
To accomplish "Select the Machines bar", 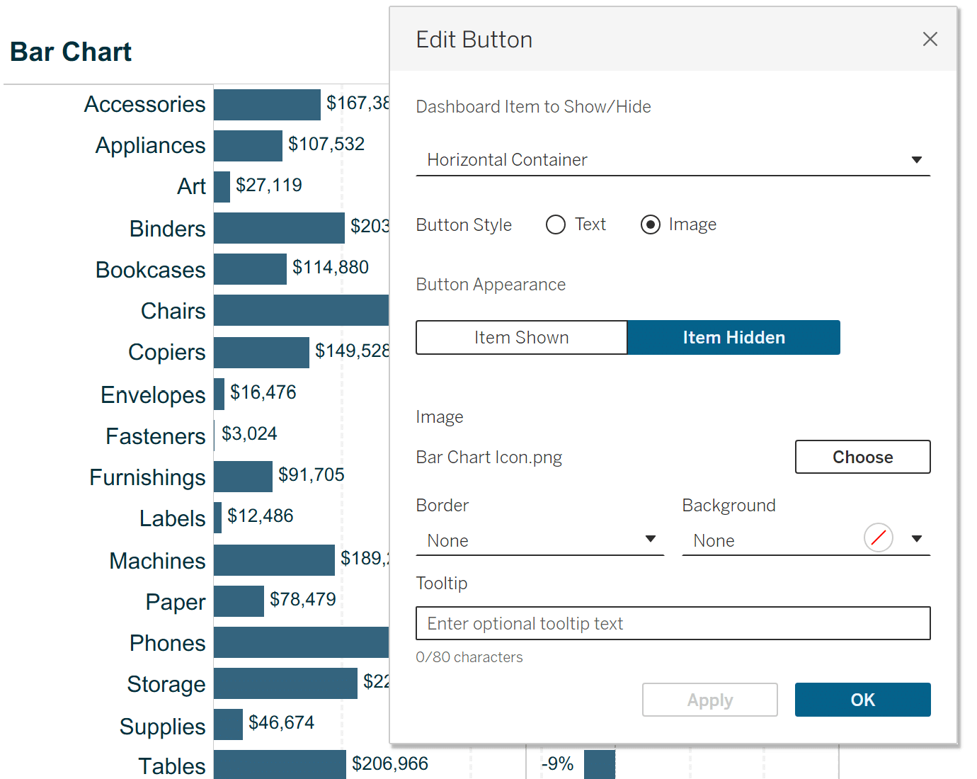I will (274, 560).
